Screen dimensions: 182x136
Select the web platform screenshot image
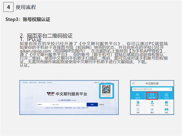tap(69, 98)
